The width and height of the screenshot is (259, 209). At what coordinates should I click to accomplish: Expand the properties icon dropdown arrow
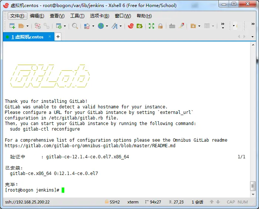65,26
